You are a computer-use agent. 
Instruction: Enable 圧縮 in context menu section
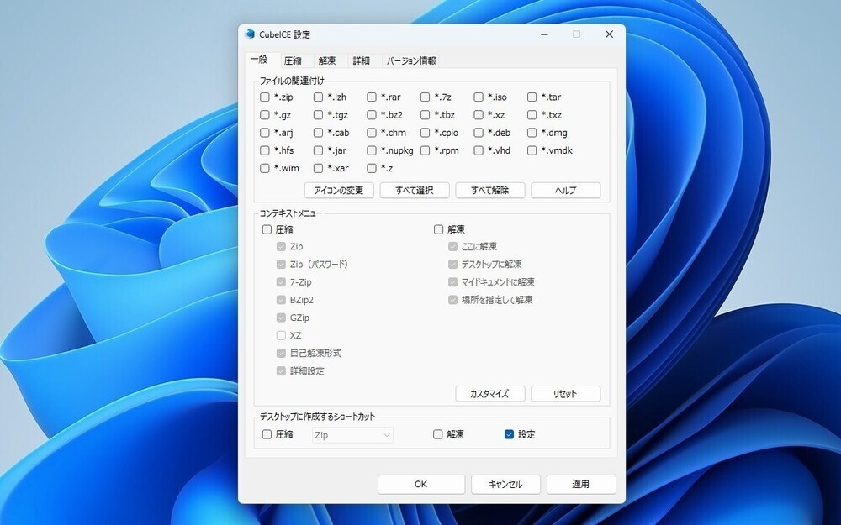(267, 229)
